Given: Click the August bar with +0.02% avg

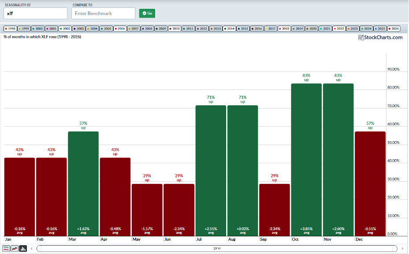Looking at the screenshot, I should [242, 171].
